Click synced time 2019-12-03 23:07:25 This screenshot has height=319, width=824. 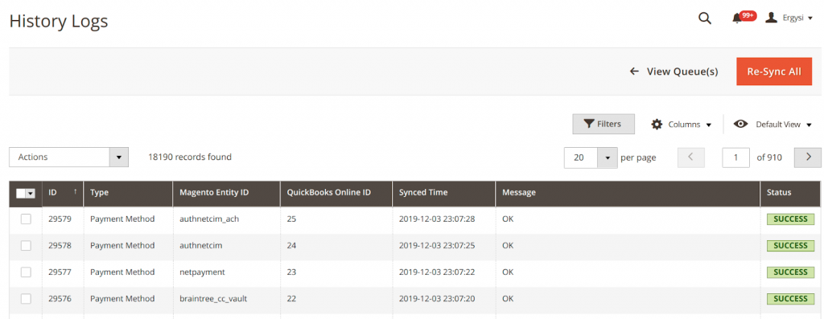tap(437, 246)
